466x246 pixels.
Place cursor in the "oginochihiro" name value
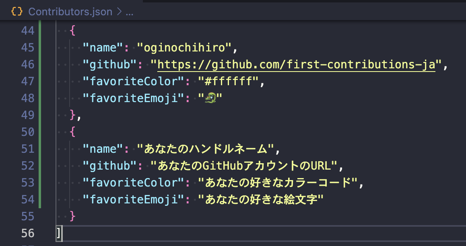pos(184,47)
